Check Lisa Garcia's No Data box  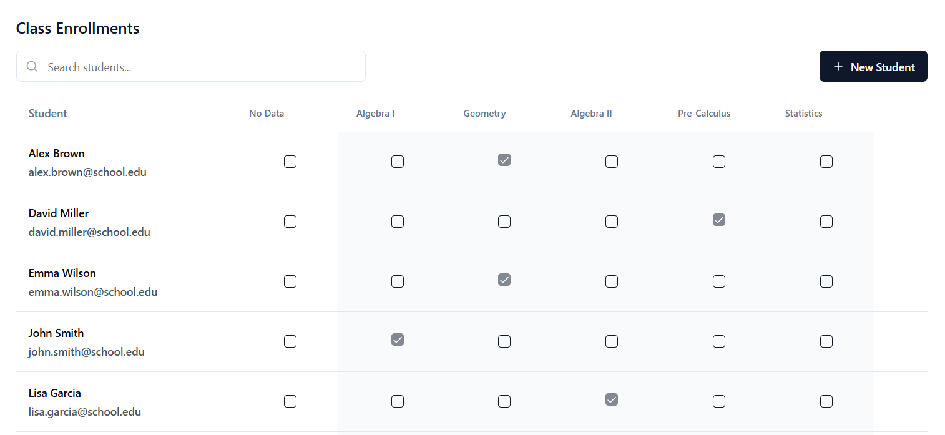click(290, 401)
